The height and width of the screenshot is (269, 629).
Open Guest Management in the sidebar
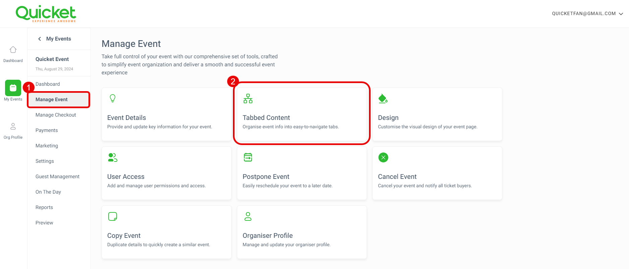tap(57, 177)
